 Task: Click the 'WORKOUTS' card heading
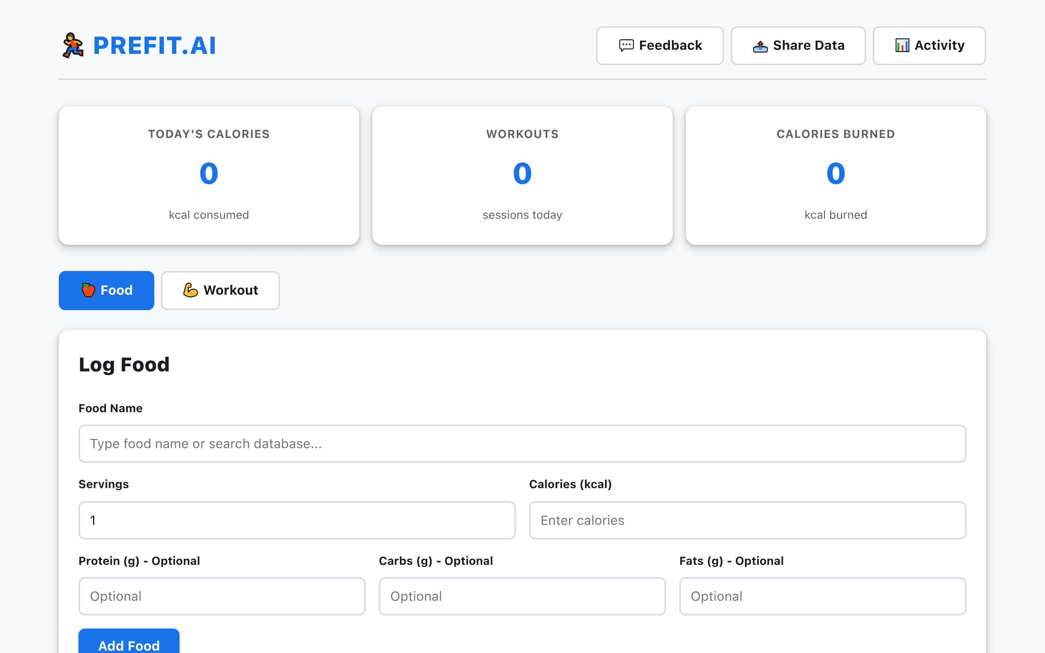(x=522, y=134)
